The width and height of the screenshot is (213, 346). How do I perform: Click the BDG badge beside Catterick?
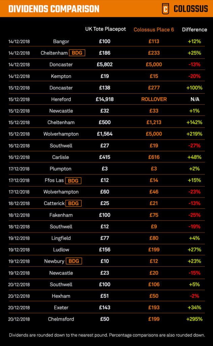(x=73, y=203)
